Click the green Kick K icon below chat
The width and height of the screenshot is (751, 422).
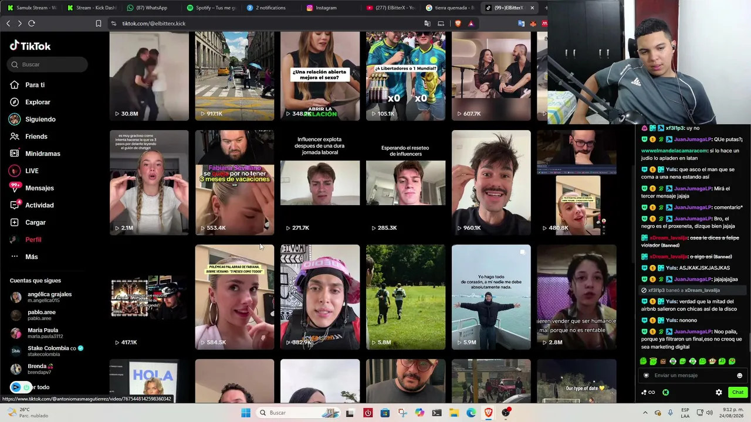click(665, 393)
